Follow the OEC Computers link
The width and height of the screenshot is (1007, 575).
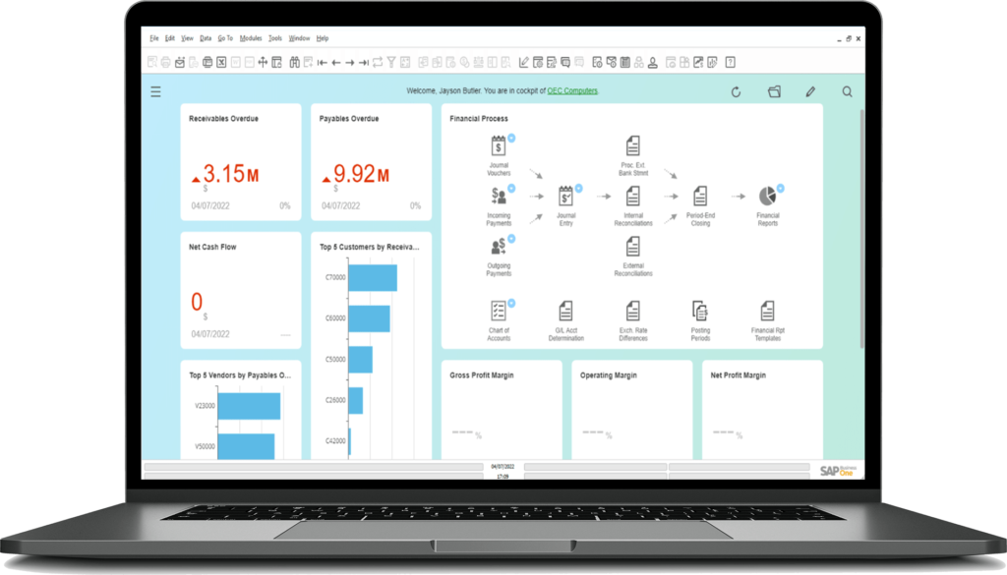click(572, 91)
